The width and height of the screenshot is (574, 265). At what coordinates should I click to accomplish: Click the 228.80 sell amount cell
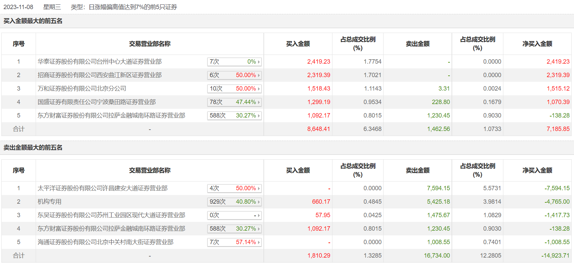coord(441,102)
